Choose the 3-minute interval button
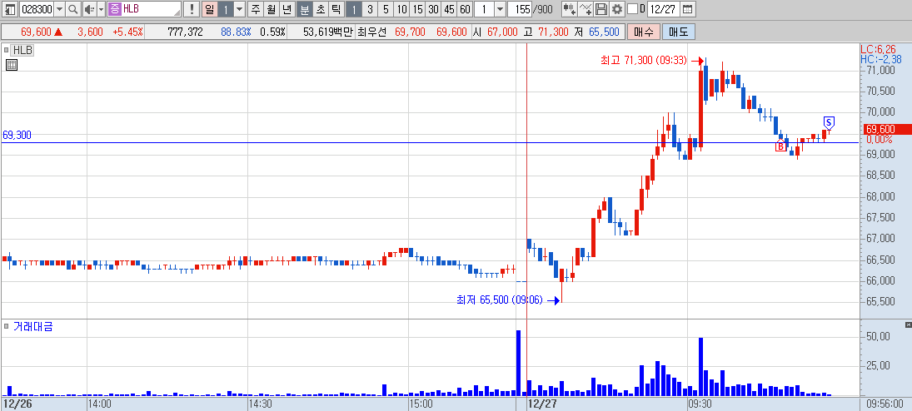The height and width of the screenshot is (411, 912). coord(369,8)
